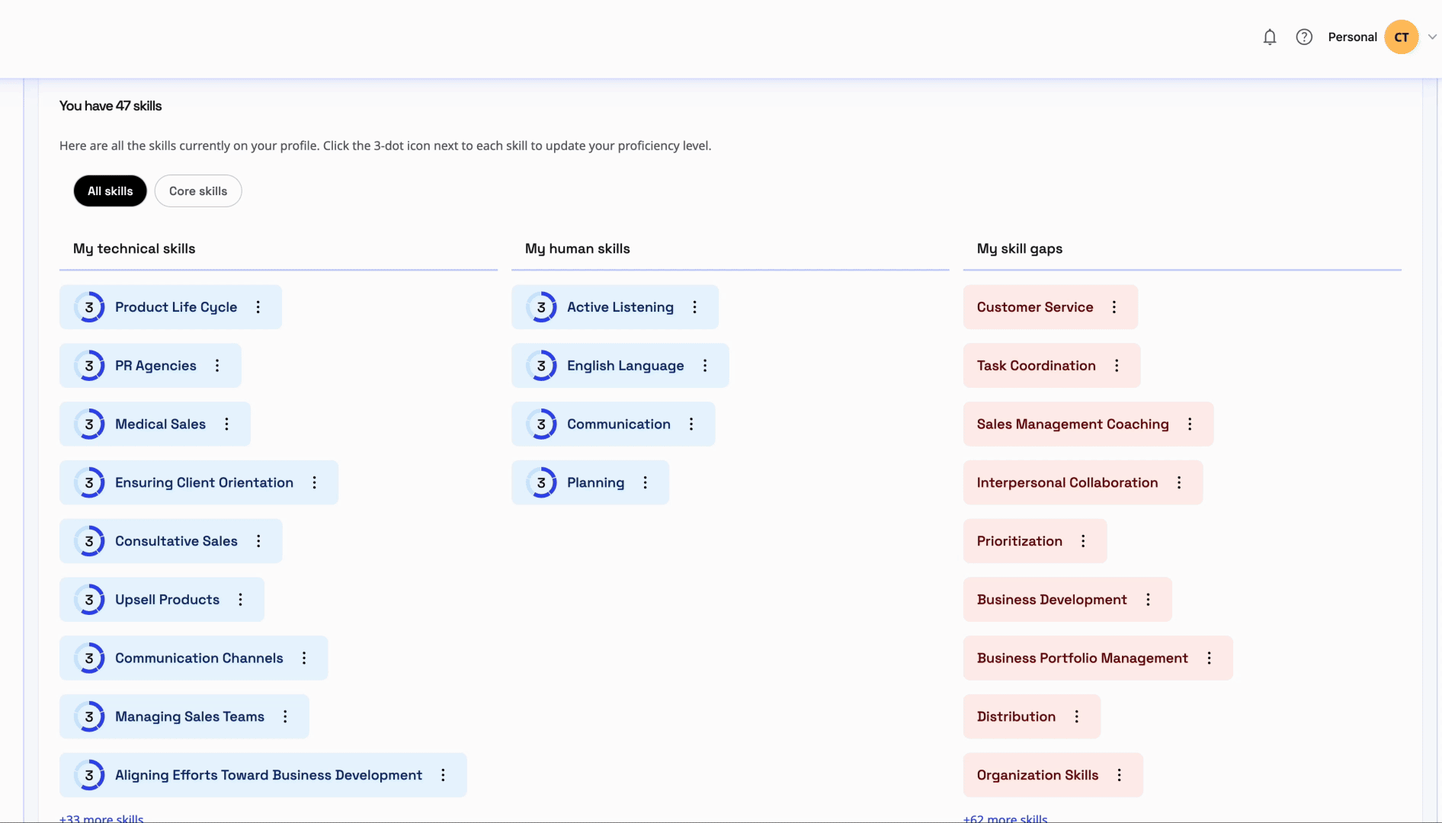Image resolution: width=1442 pixels, height=823 pixels.
Task: Click the My skill gaps heading
Action: tap(1020, 248)
